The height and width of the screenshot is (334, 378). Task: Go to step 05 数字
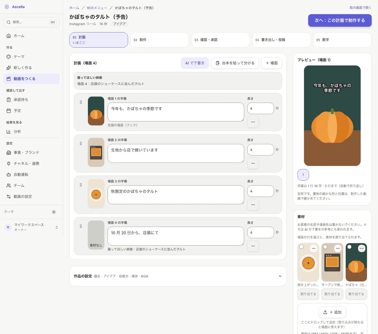click(342, 40)
